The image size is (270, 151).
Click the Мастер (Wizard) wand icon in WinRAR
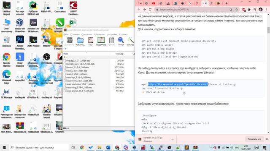[130, 42]
